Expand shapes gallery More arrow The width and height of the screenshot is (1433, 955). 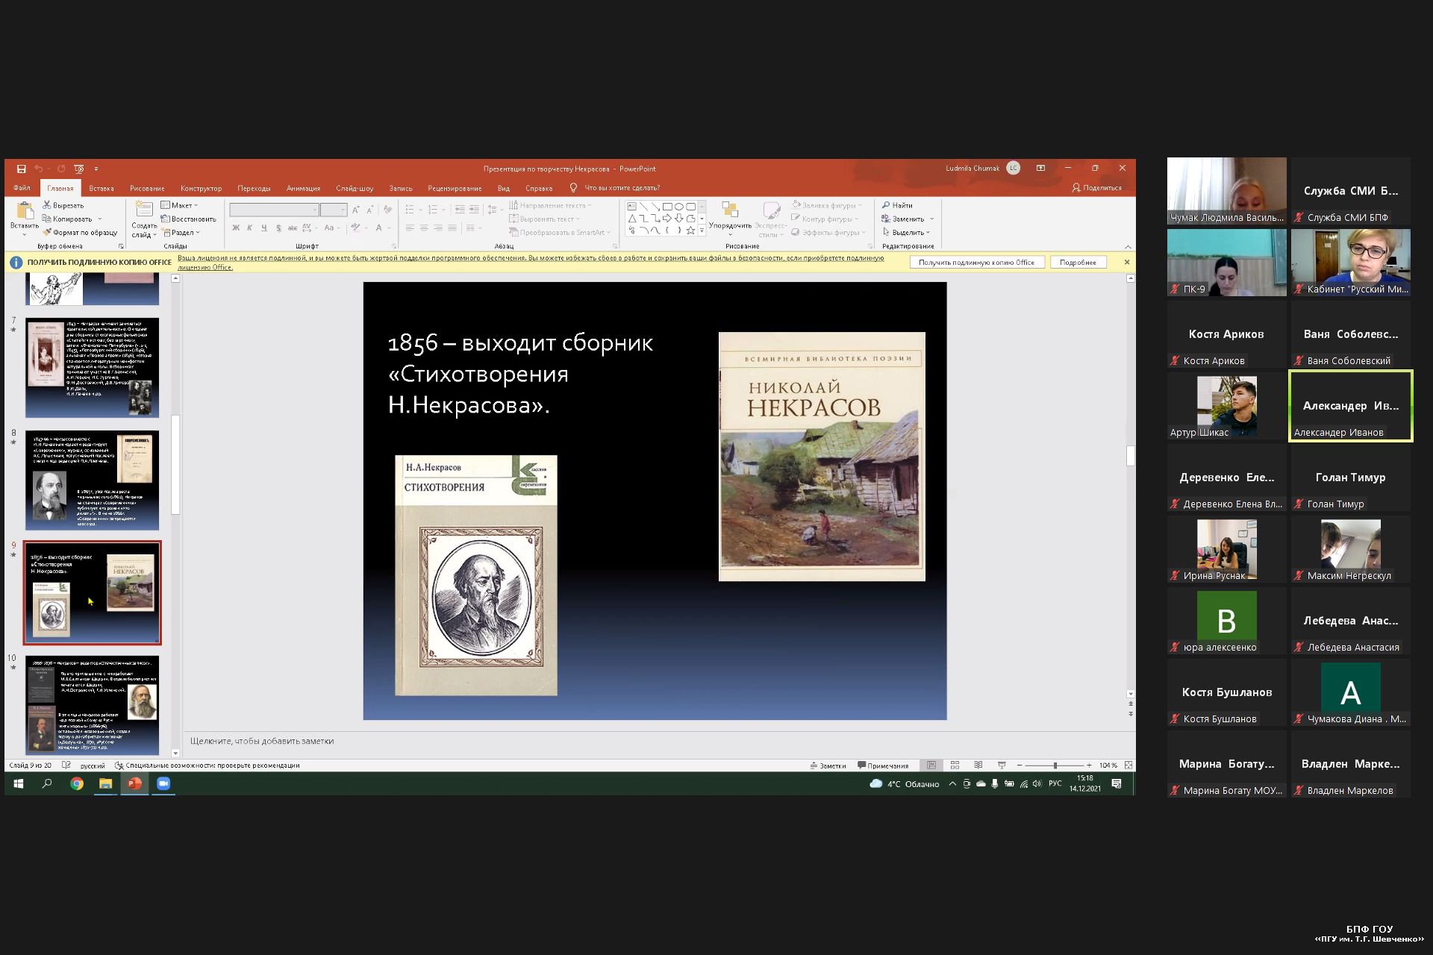click(x=702, y=231)
